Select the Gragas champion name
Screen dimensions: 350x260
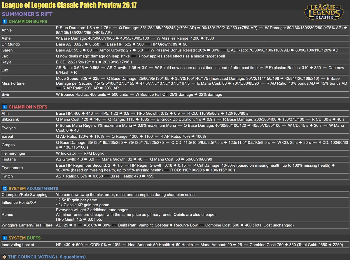point(8,145)
